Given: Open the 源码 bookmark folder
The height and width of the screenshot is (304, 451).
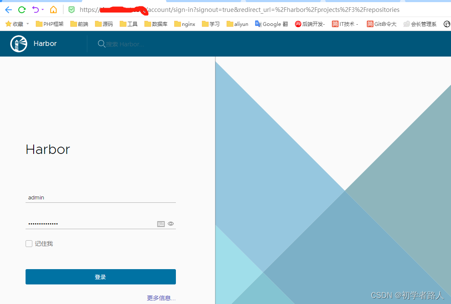Looking at the screenshot, I should click(104, 24).
